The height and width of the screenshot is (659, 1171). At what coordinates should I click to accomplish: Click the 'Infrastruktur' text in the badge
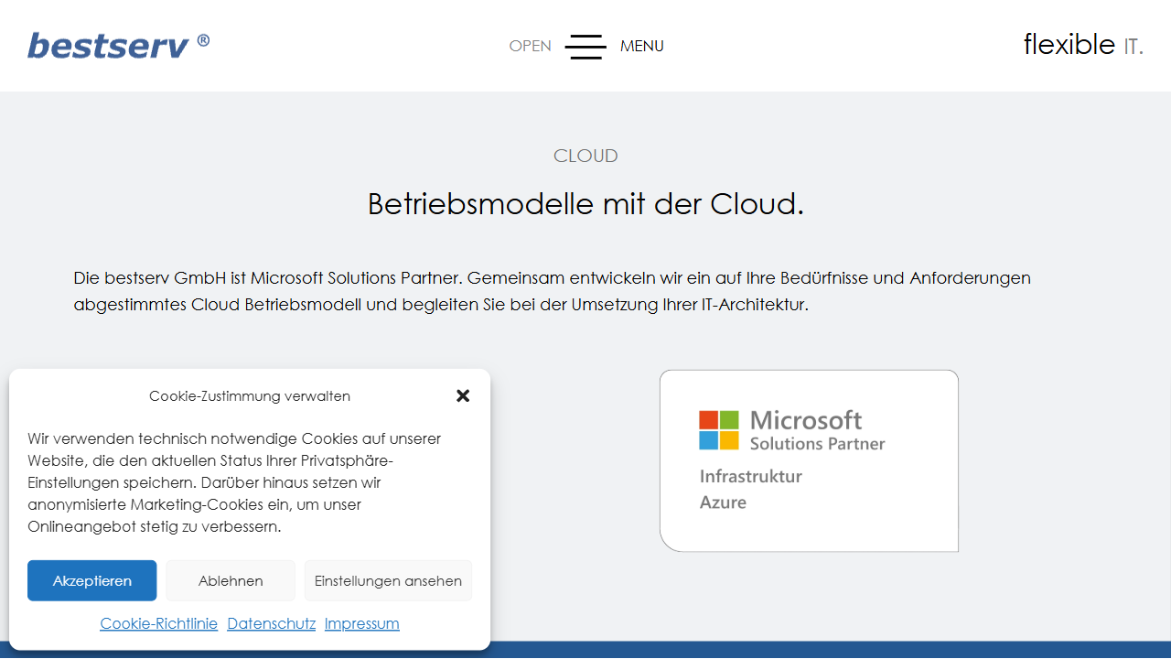751,476
